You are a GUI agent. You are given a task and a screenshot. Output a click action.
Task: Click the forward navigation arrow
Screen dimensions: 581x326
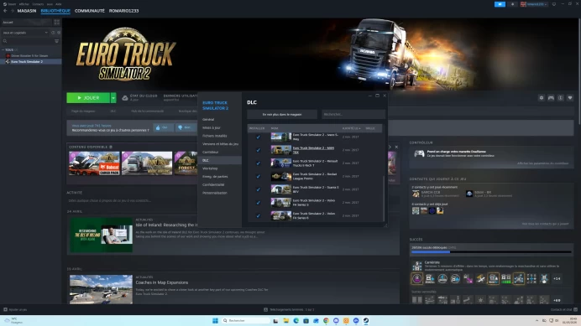[x=12, y=11]
